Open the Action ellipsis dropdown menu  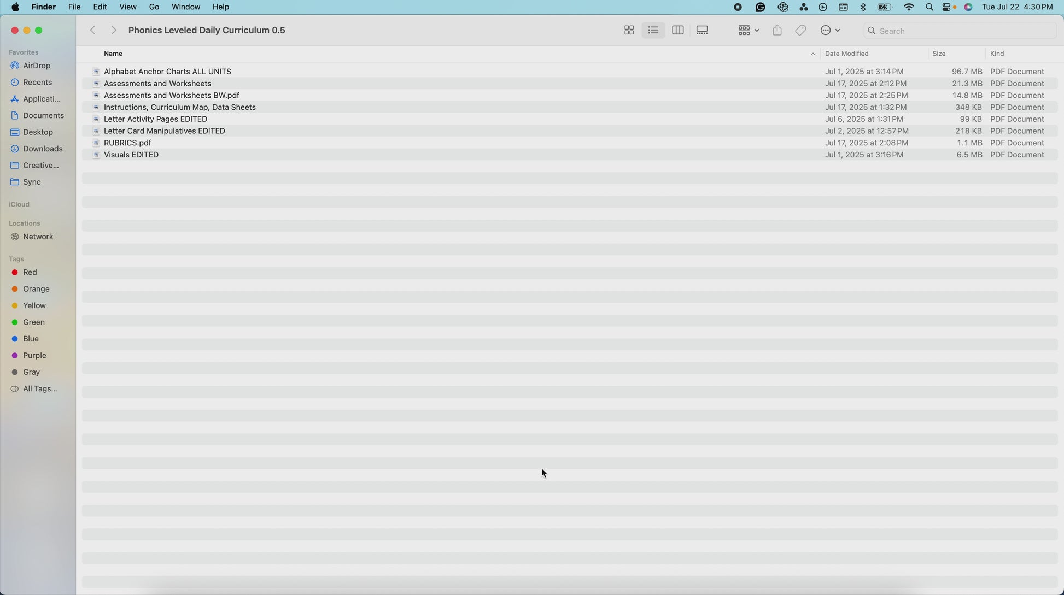pos(830,31)
